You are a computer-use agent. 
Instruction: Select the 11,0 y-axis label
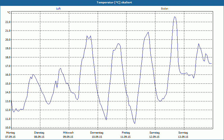coord(8,119)
